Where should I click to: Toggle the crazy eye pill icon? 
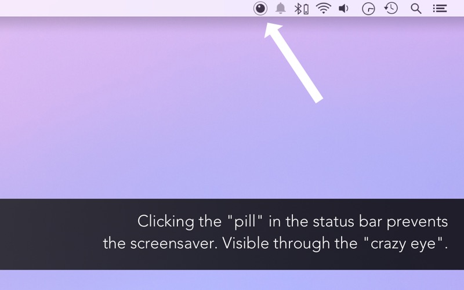click(x=260, y=8)
